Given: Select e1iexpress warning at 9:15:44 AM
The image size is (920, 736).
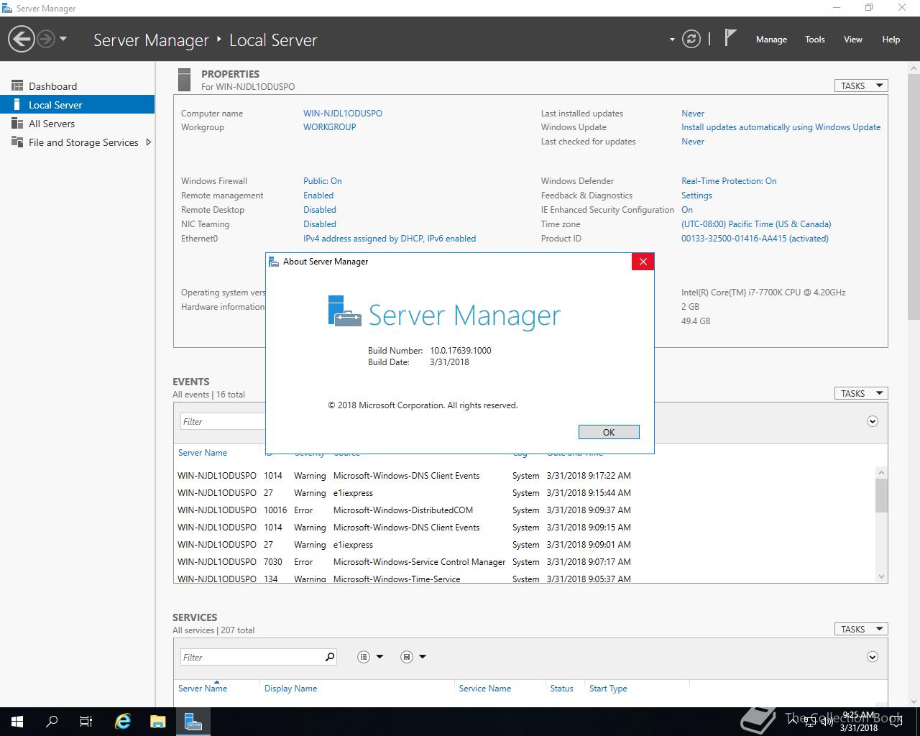Looking at the screenshot, I should click(x=525, y=492).
